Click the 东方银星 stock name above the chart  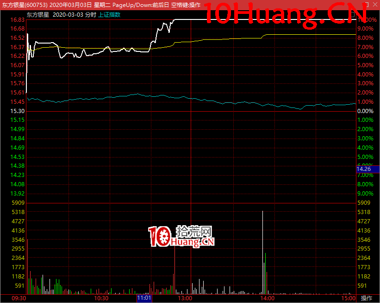38,15
